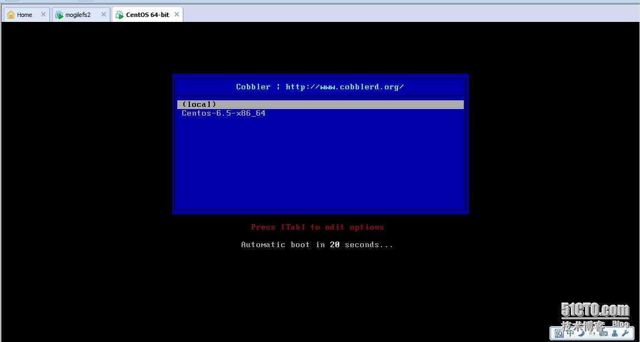Click the input method logo icon
The image size is (640, 342).
(x=559, y=333)
